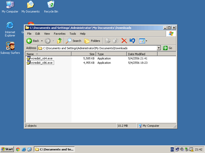Sort by the Type column header
This screenshot has height=153, width=205.
[111, 54]
